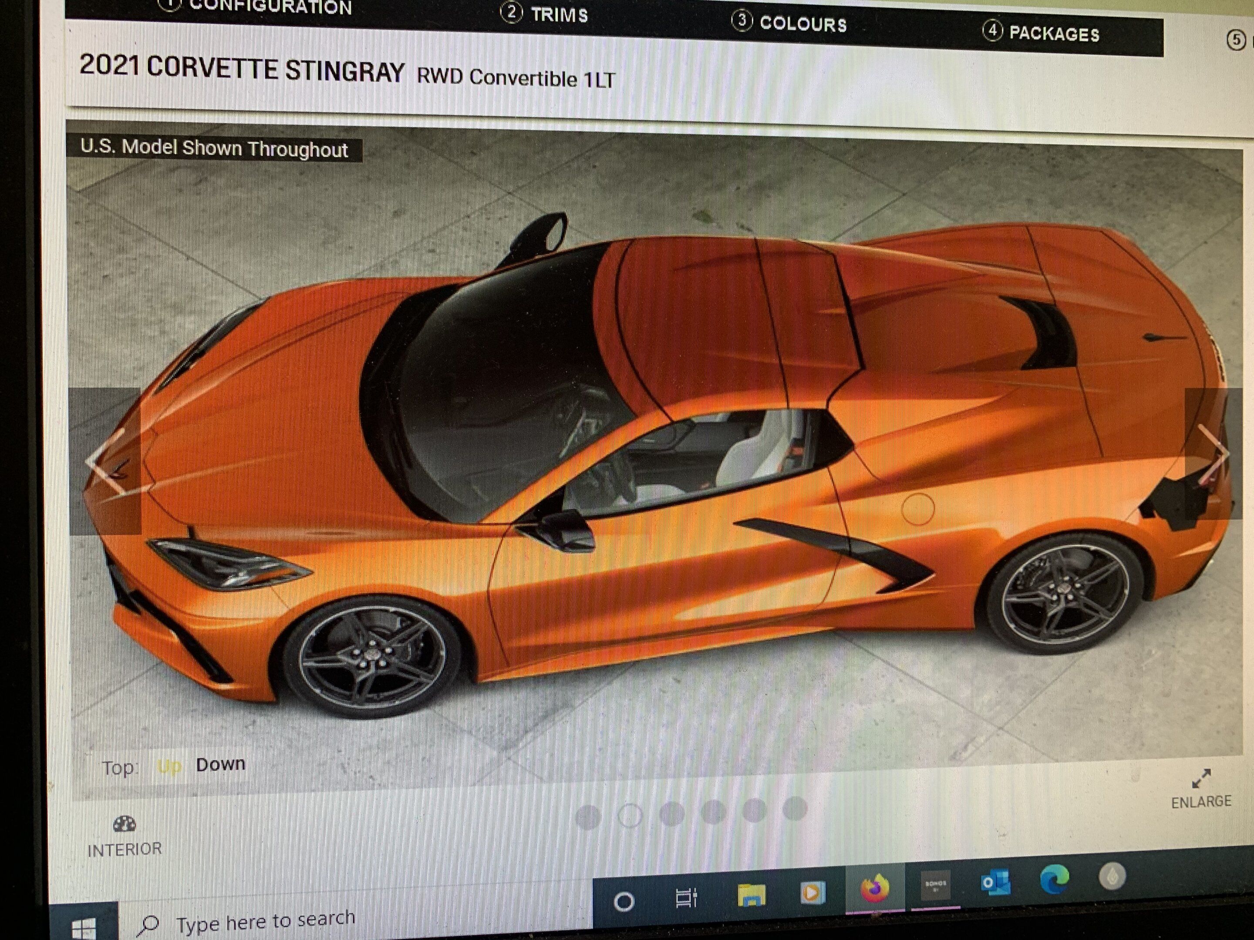Set convertible top to Down
This screenshot has height=940, width=1254.
pyautogui.click(x=220, y=764)
